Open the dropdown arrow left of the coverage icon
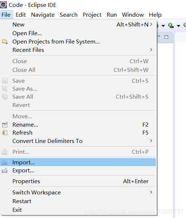 click(x=163, y=26)
